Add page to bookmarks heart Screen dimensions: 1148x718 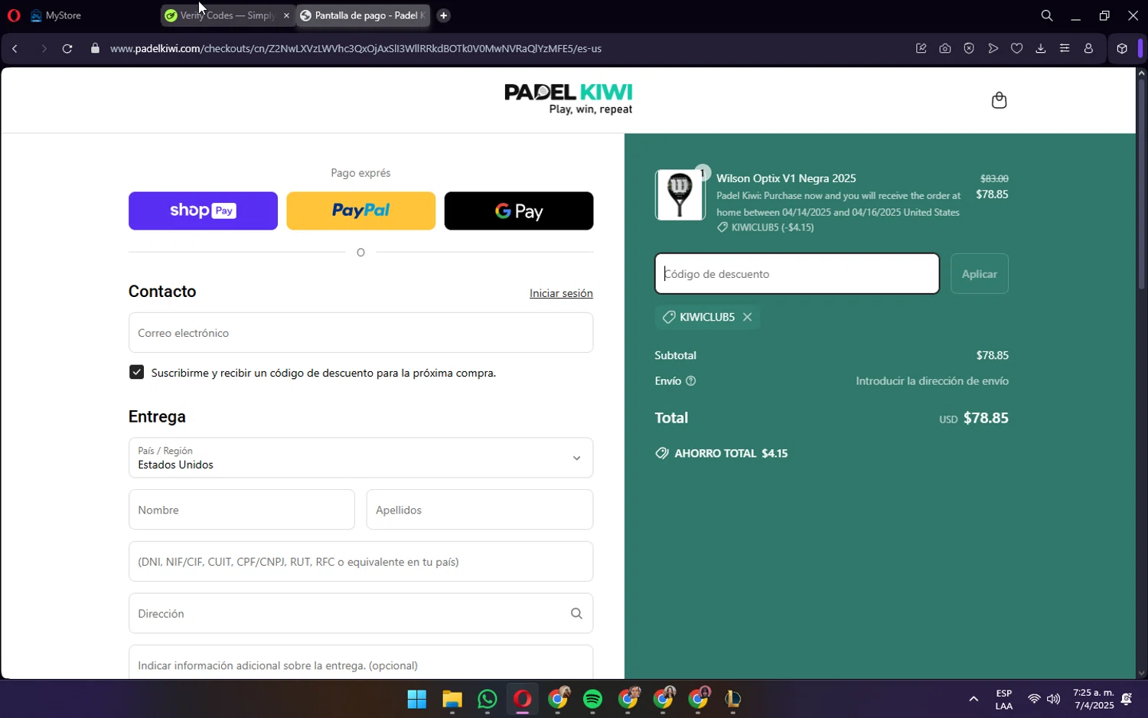click(x=1017, y=48)
